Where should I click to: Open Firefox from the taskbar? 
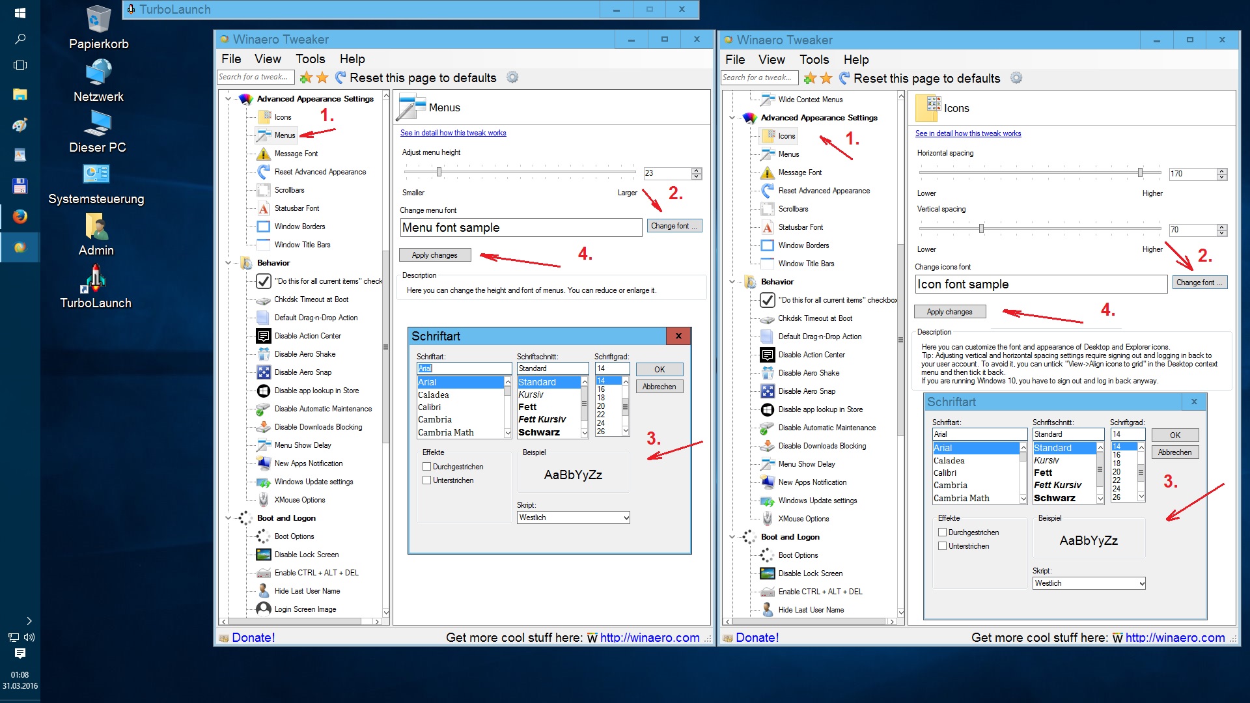[20, 216]
